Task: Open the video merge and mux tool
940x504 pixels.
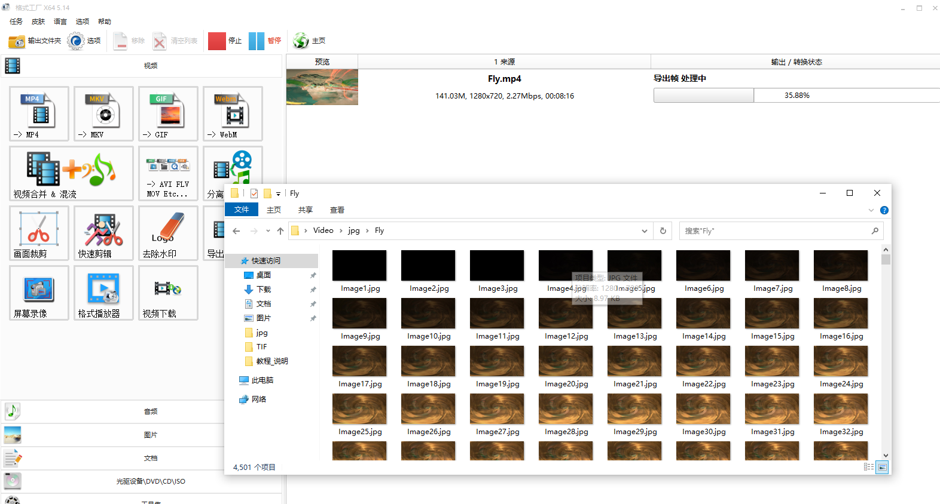Action: click(71, 173)
